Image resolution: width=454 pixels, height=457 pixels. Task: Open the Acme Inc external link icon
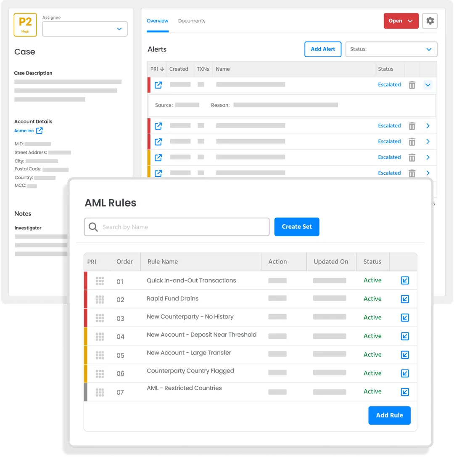pyautogui.click(x=40, y=130)
